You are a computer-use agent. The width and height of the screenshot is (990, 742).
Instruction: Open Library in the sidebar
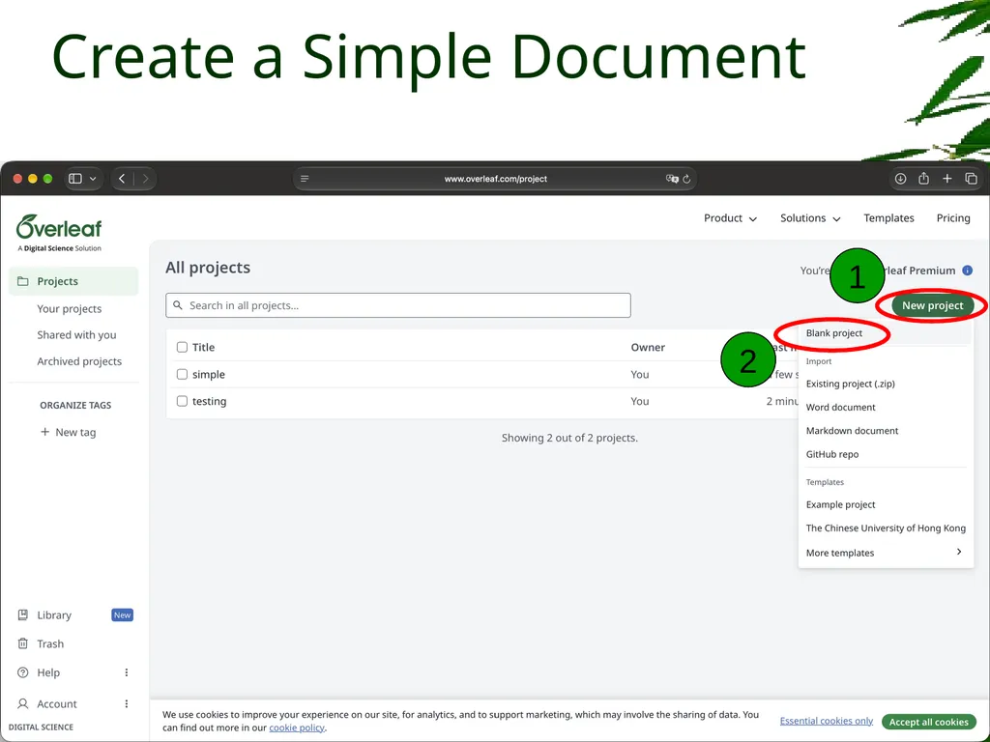[x=54, y=615]
